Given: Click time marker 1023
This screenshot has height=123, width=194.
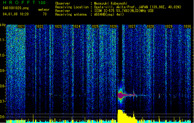Looking at the screenshot, I should pos(58,26).
